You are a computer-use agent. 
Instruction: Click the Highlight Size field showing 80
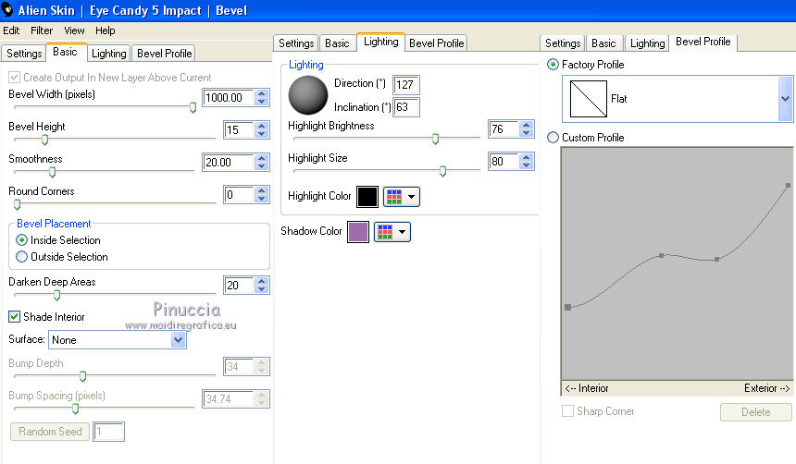pos(504,161)
